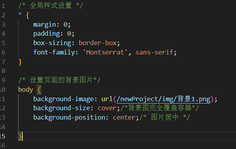The image size is (236, 149).
Task: Click the opening brace after body
Action: pos(39,90)
